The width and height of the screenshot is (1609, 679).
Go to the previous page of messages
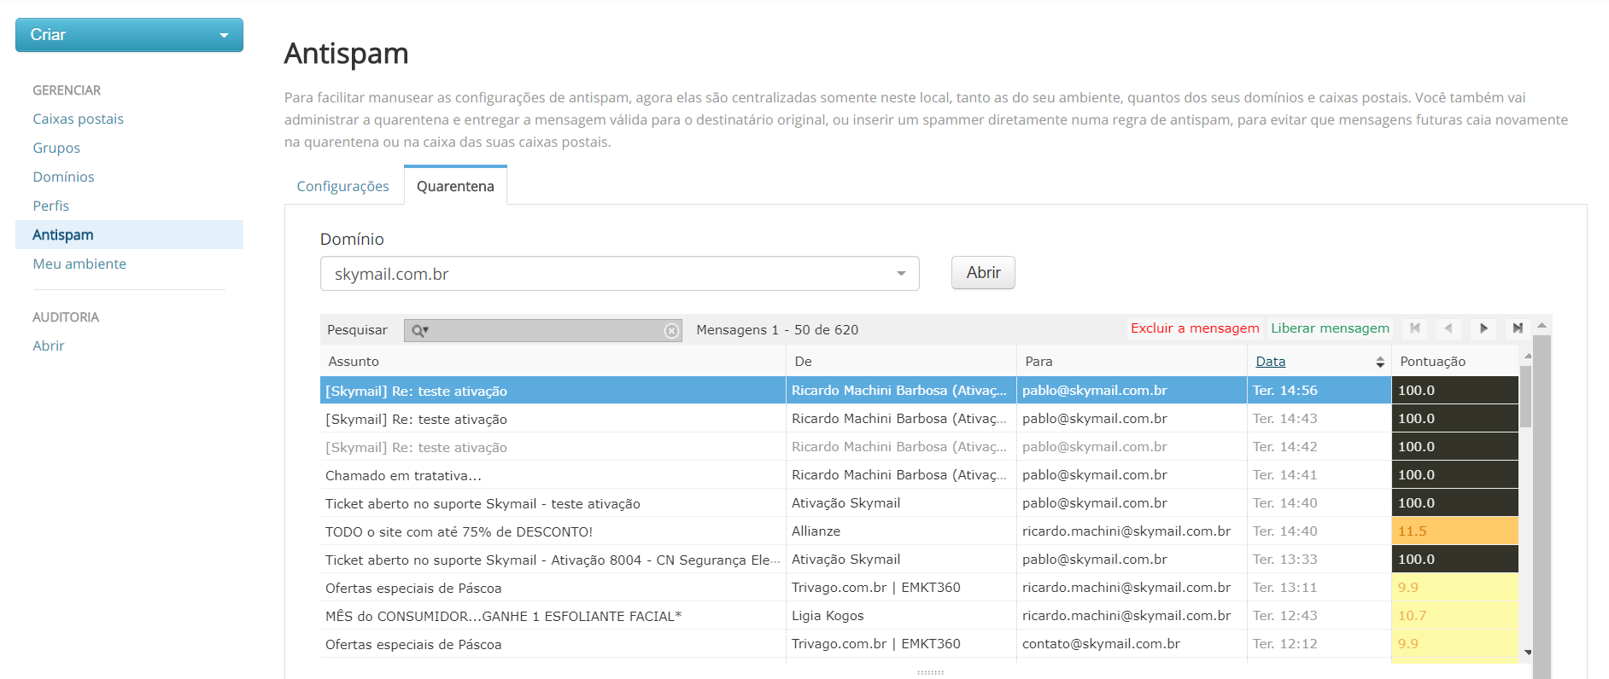pos(1448,328)
